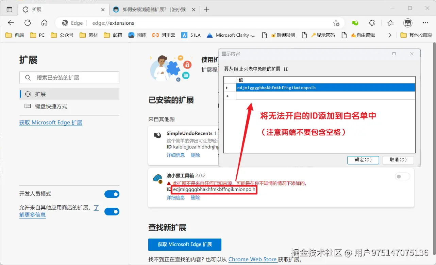Click the 值 column header

[x=325, y=80]
